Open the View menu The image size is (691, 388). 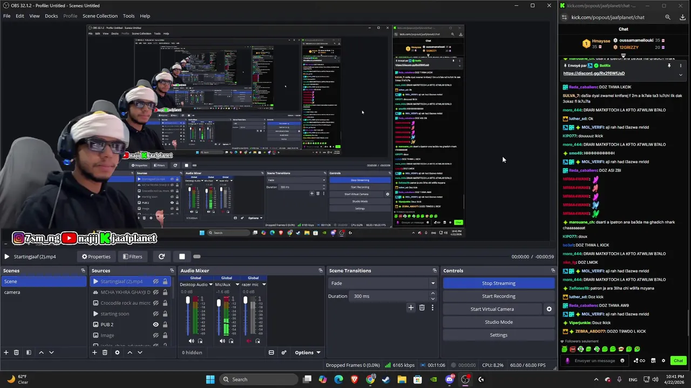click(34, 16)
